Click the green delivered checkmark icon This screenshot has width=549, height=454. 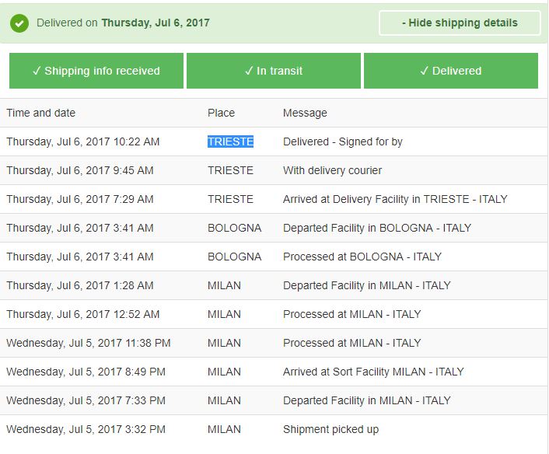pyautogui.click(x=19, y=23)
